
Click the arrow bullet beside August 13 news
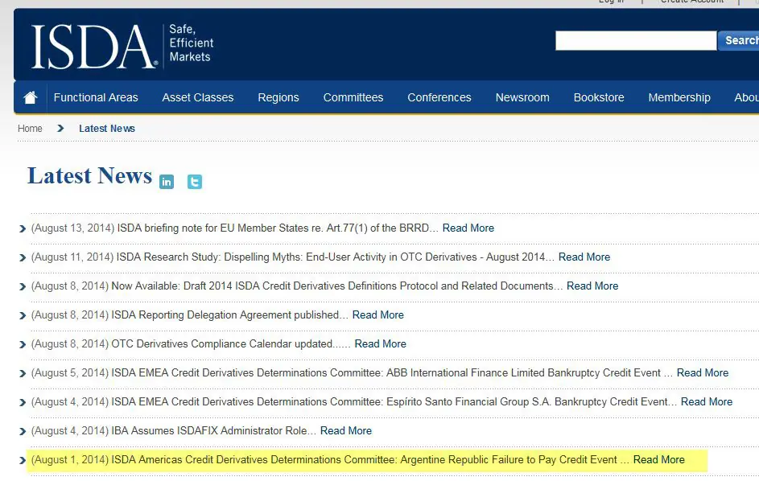(x=23, y=228)
